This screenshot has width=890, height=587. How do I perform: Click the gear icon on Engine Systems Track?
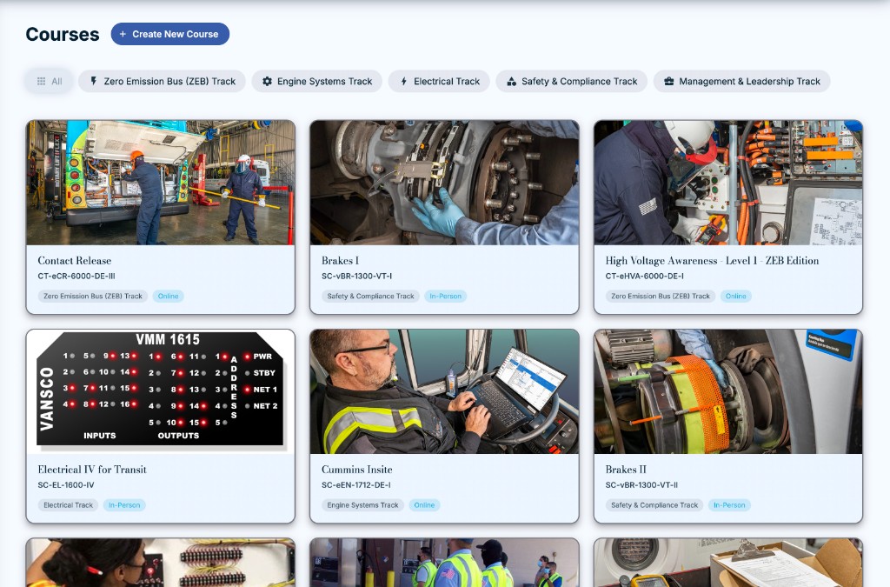click(267, 81)
